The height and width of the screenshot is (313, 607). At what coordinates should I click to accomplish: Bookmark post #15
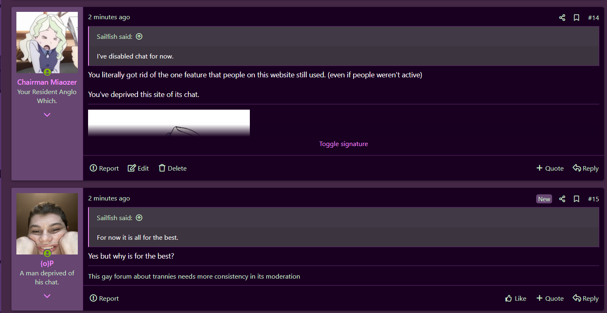click(576, 199)
